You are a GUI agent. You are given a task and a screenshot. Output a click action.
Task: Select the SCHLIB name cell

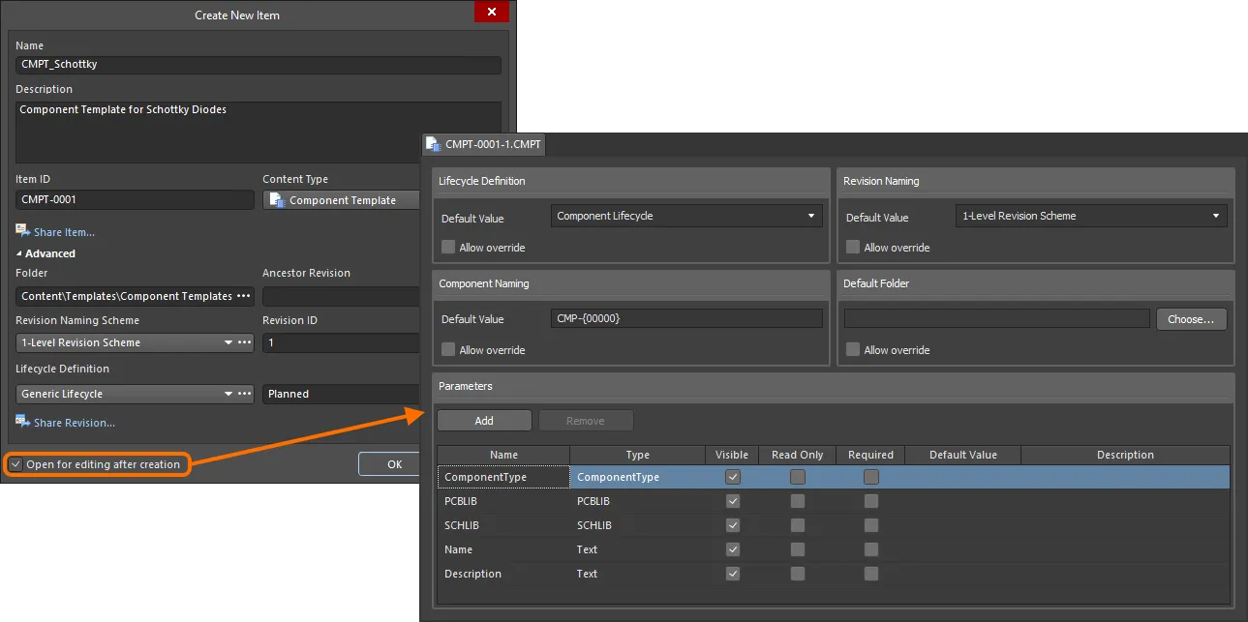pos(503,525)
